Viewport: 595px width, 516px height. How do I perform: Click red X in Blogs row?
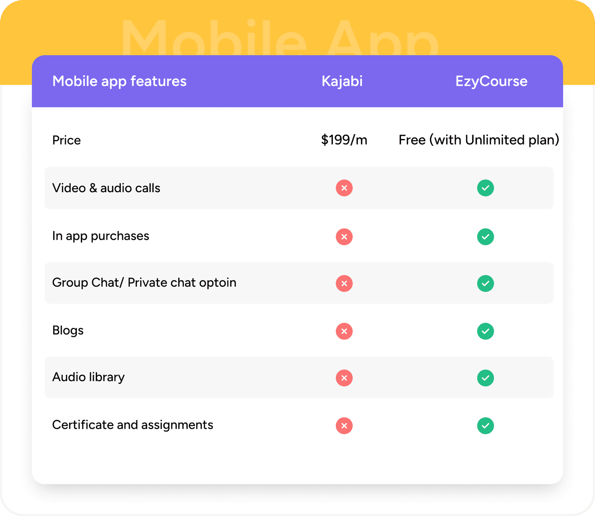click(344, 331)
